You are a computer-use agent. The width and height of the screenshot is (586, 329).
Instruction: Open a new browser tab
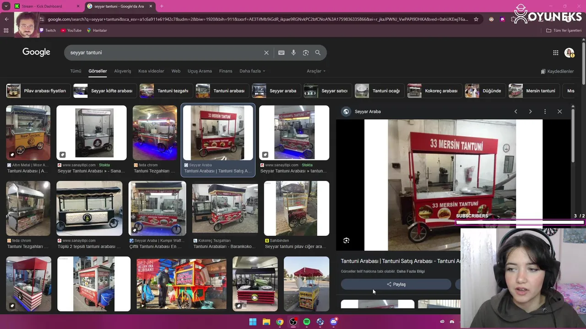[x=162, y=6]
